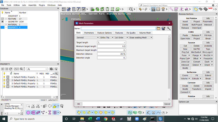Click the trash delete icon in top toolbar

163,9
